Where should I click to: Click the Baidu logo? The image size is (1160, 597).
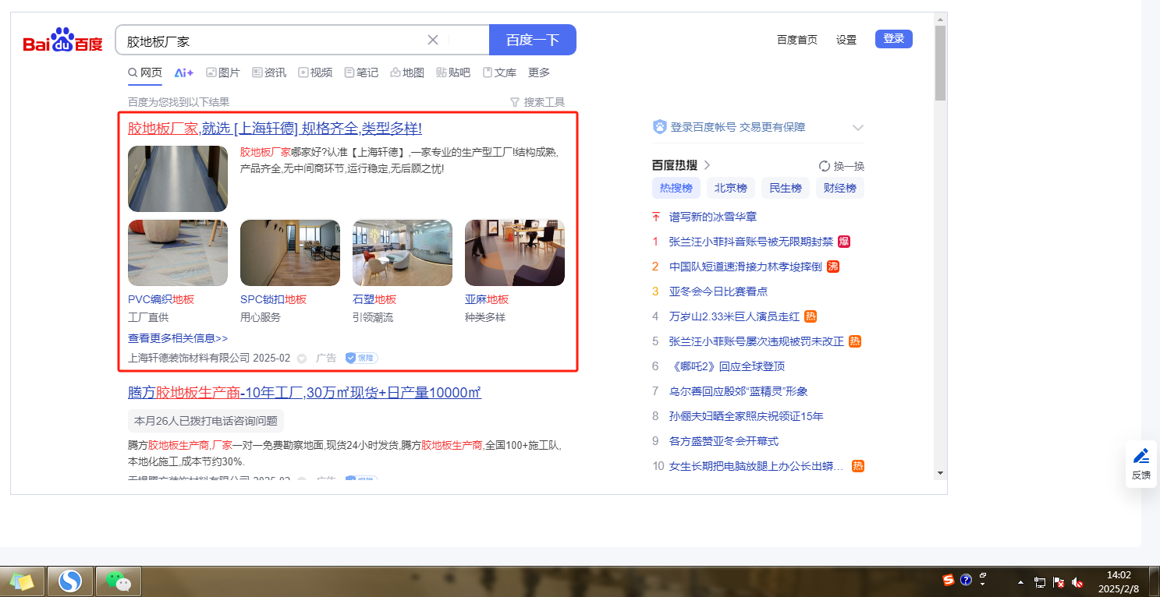[62, 40]
